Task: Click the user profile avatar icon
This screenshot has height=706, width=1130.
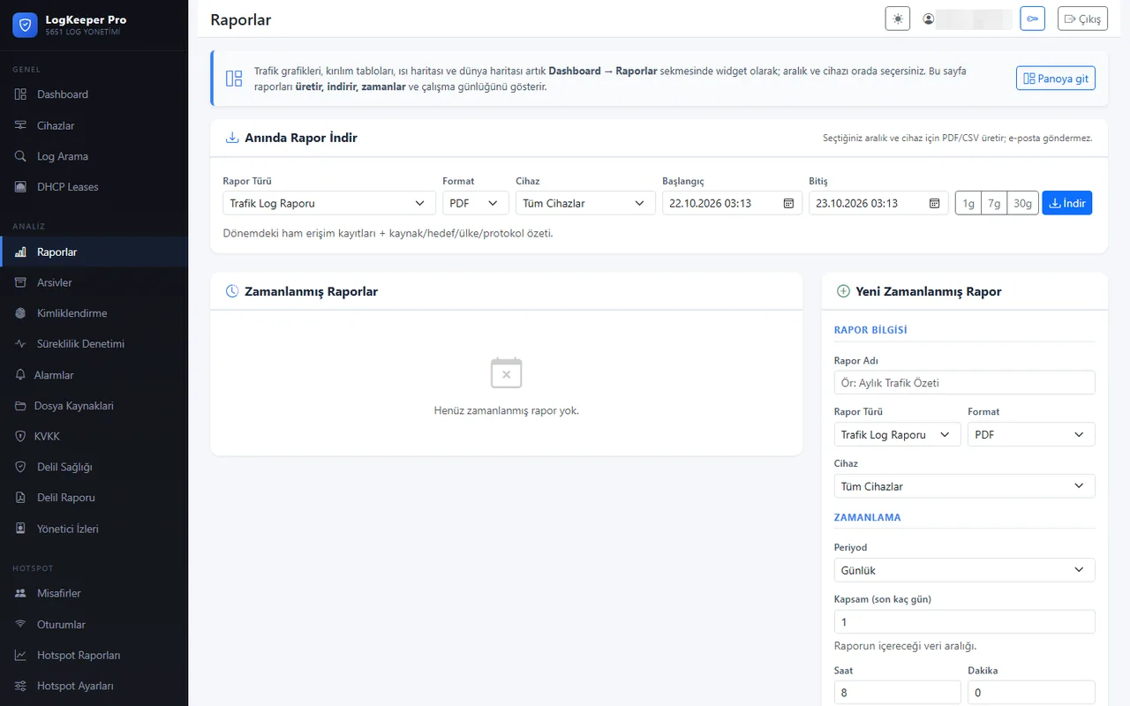Action: 929,19
